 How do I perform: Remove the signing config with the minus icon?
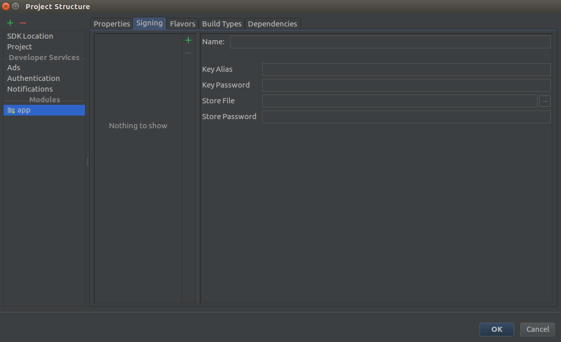coord(188,53)
